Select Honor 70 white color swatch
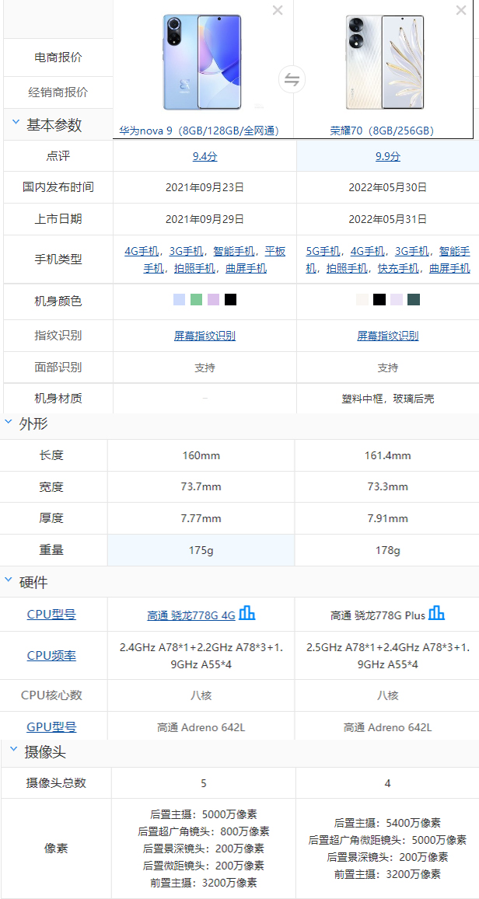This screenshot has height=899, width=479. click(362, 299)
